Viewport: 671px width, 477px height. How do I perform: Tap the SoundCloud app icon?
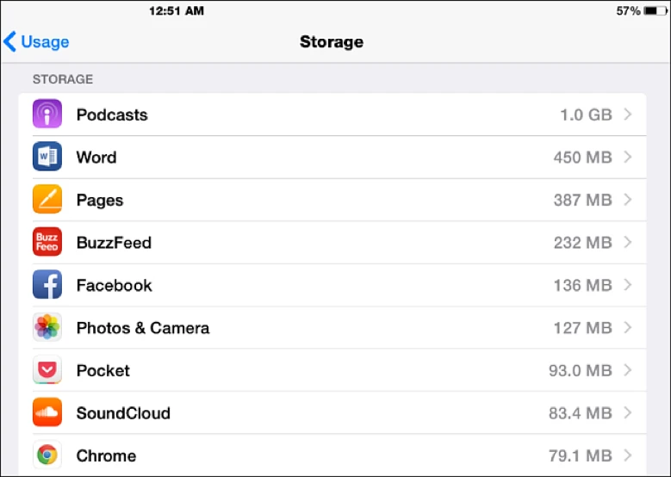[47, 413]
